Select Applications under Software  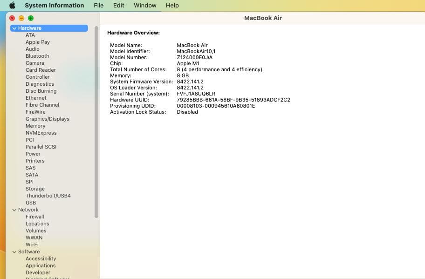click(41, 265)
